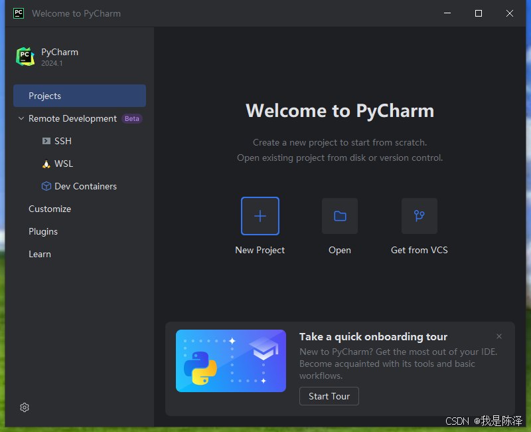
Task: Click the Remote Development label
Action: coord(72,119)
